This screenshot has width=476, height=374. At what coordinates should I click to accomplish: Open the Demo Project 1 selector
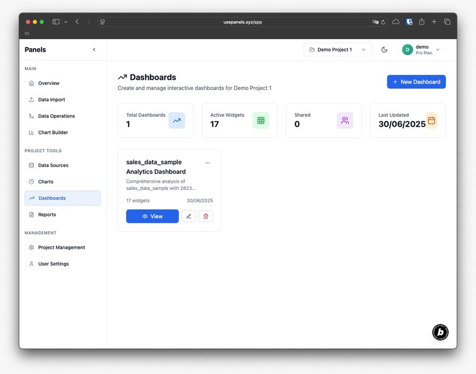pyautogui.click(x=338, y=50)
